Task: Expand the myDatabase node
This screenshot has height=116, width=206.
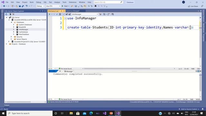Action: coord(14,32)
